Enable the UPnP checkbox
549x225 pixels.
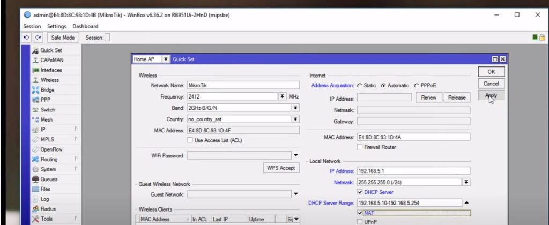coord(360,221)
